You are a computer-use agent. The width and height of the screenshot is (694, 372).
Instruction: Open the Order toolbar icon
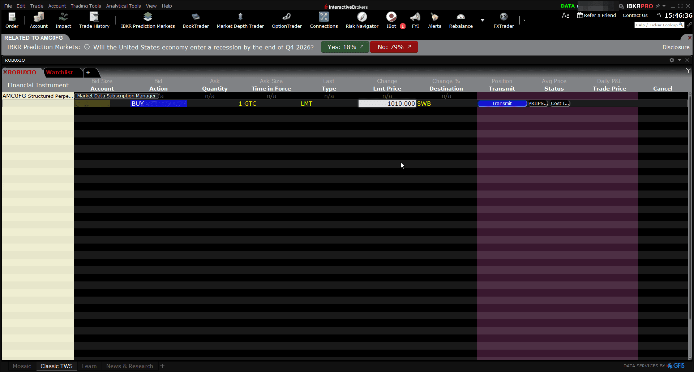tap(12, 21)
